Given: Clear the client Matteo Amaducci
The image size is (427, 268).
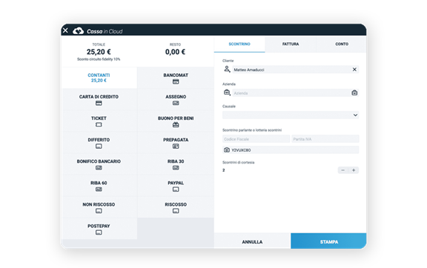Looking at the screenshot, I should (x=354, y=70).
